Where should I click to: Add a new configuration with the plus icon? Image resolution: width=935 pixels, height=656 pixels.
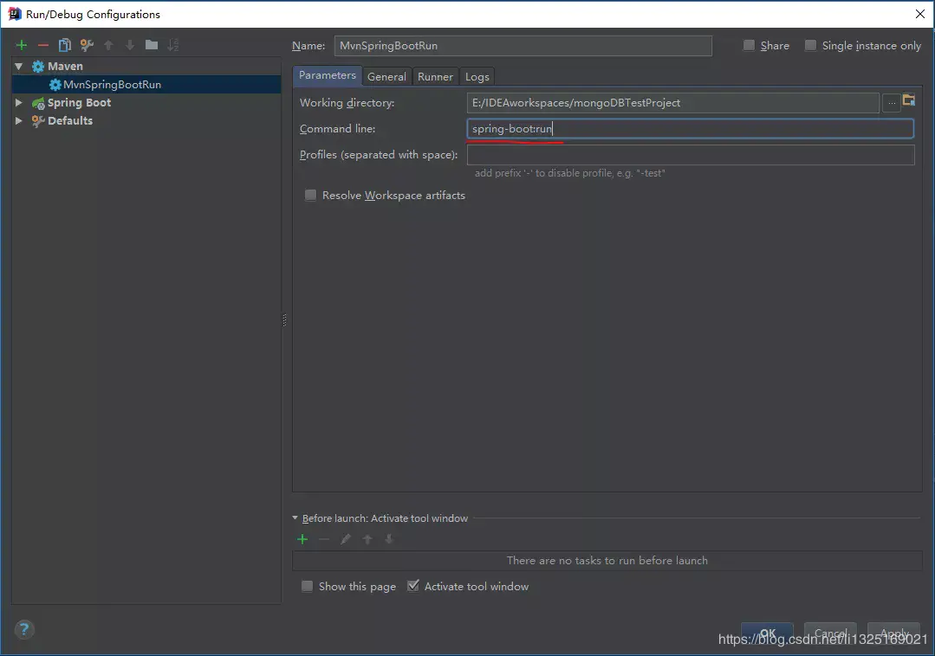22,45
